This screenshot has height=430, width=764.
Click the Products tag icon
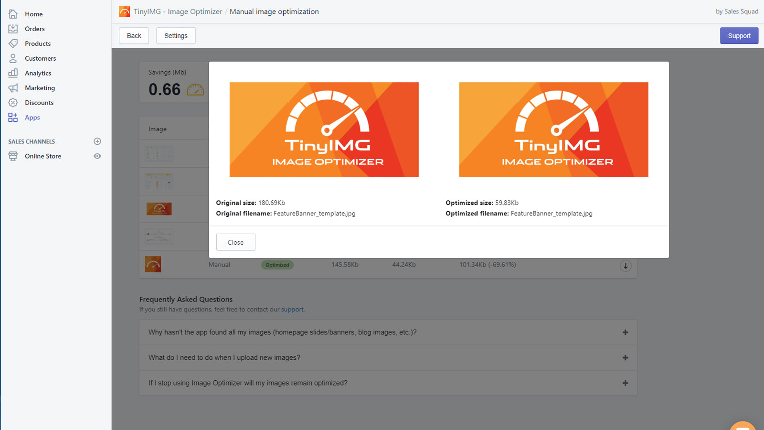point(13,43)
